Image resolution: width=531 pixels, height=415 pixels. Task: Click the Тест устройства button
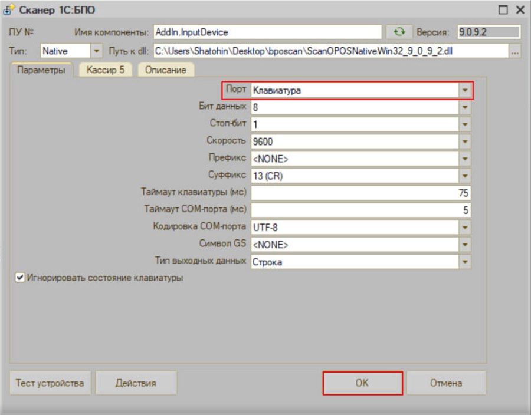click(x=50, y=383)
